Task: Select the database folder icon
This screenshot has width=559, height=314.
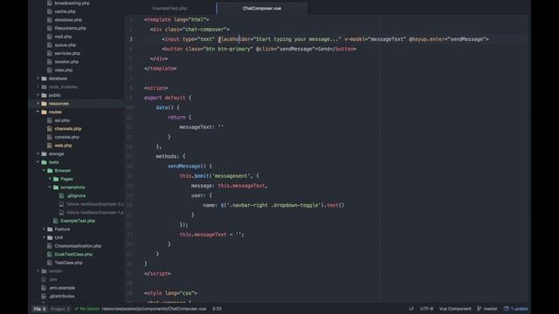Action: pyautogui.click(x=45, y=78)
